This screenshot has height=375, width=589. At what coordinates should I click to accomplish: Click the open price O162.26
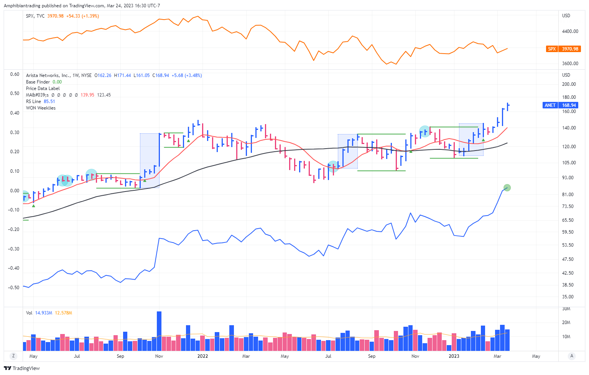[103, 75]
